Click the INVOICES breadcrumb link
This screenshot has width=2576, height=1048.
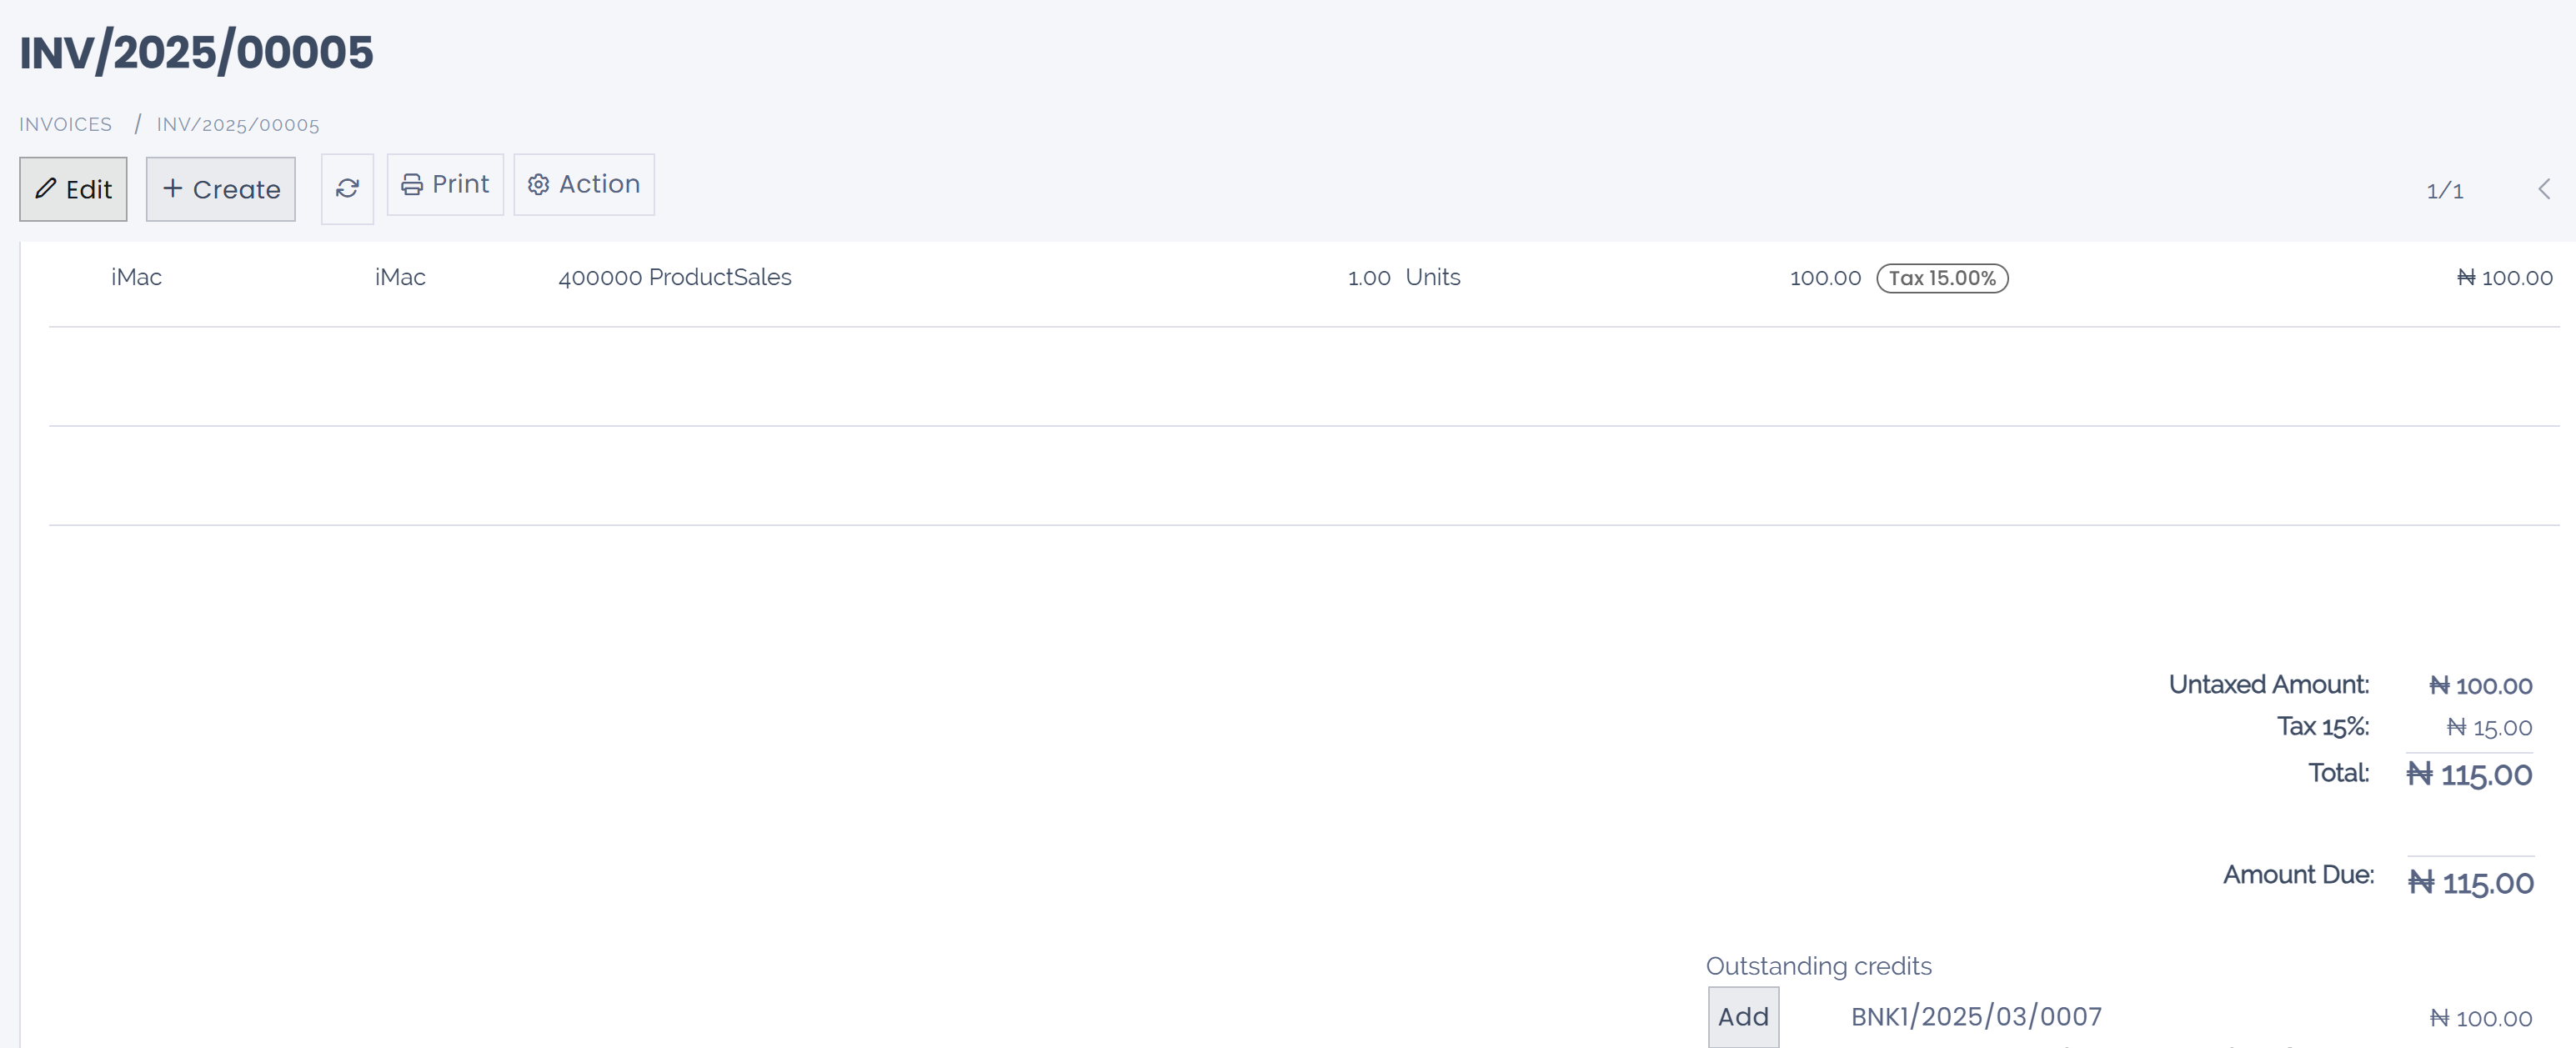(65, 124)
